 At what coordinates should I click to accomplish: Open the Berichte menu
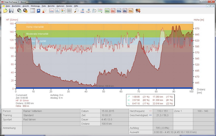[x=51, y=6]
